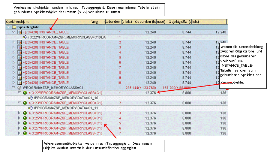Click green object icon of {O:23*
Viewport: 270px width, 154px height.
(x=25, y=103)
